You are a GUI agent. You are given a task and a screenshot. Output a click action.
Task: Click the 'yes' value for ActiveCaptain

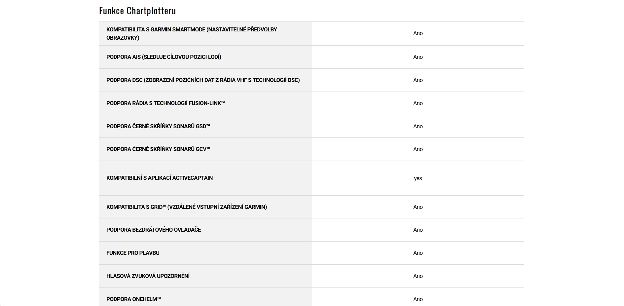418,178
